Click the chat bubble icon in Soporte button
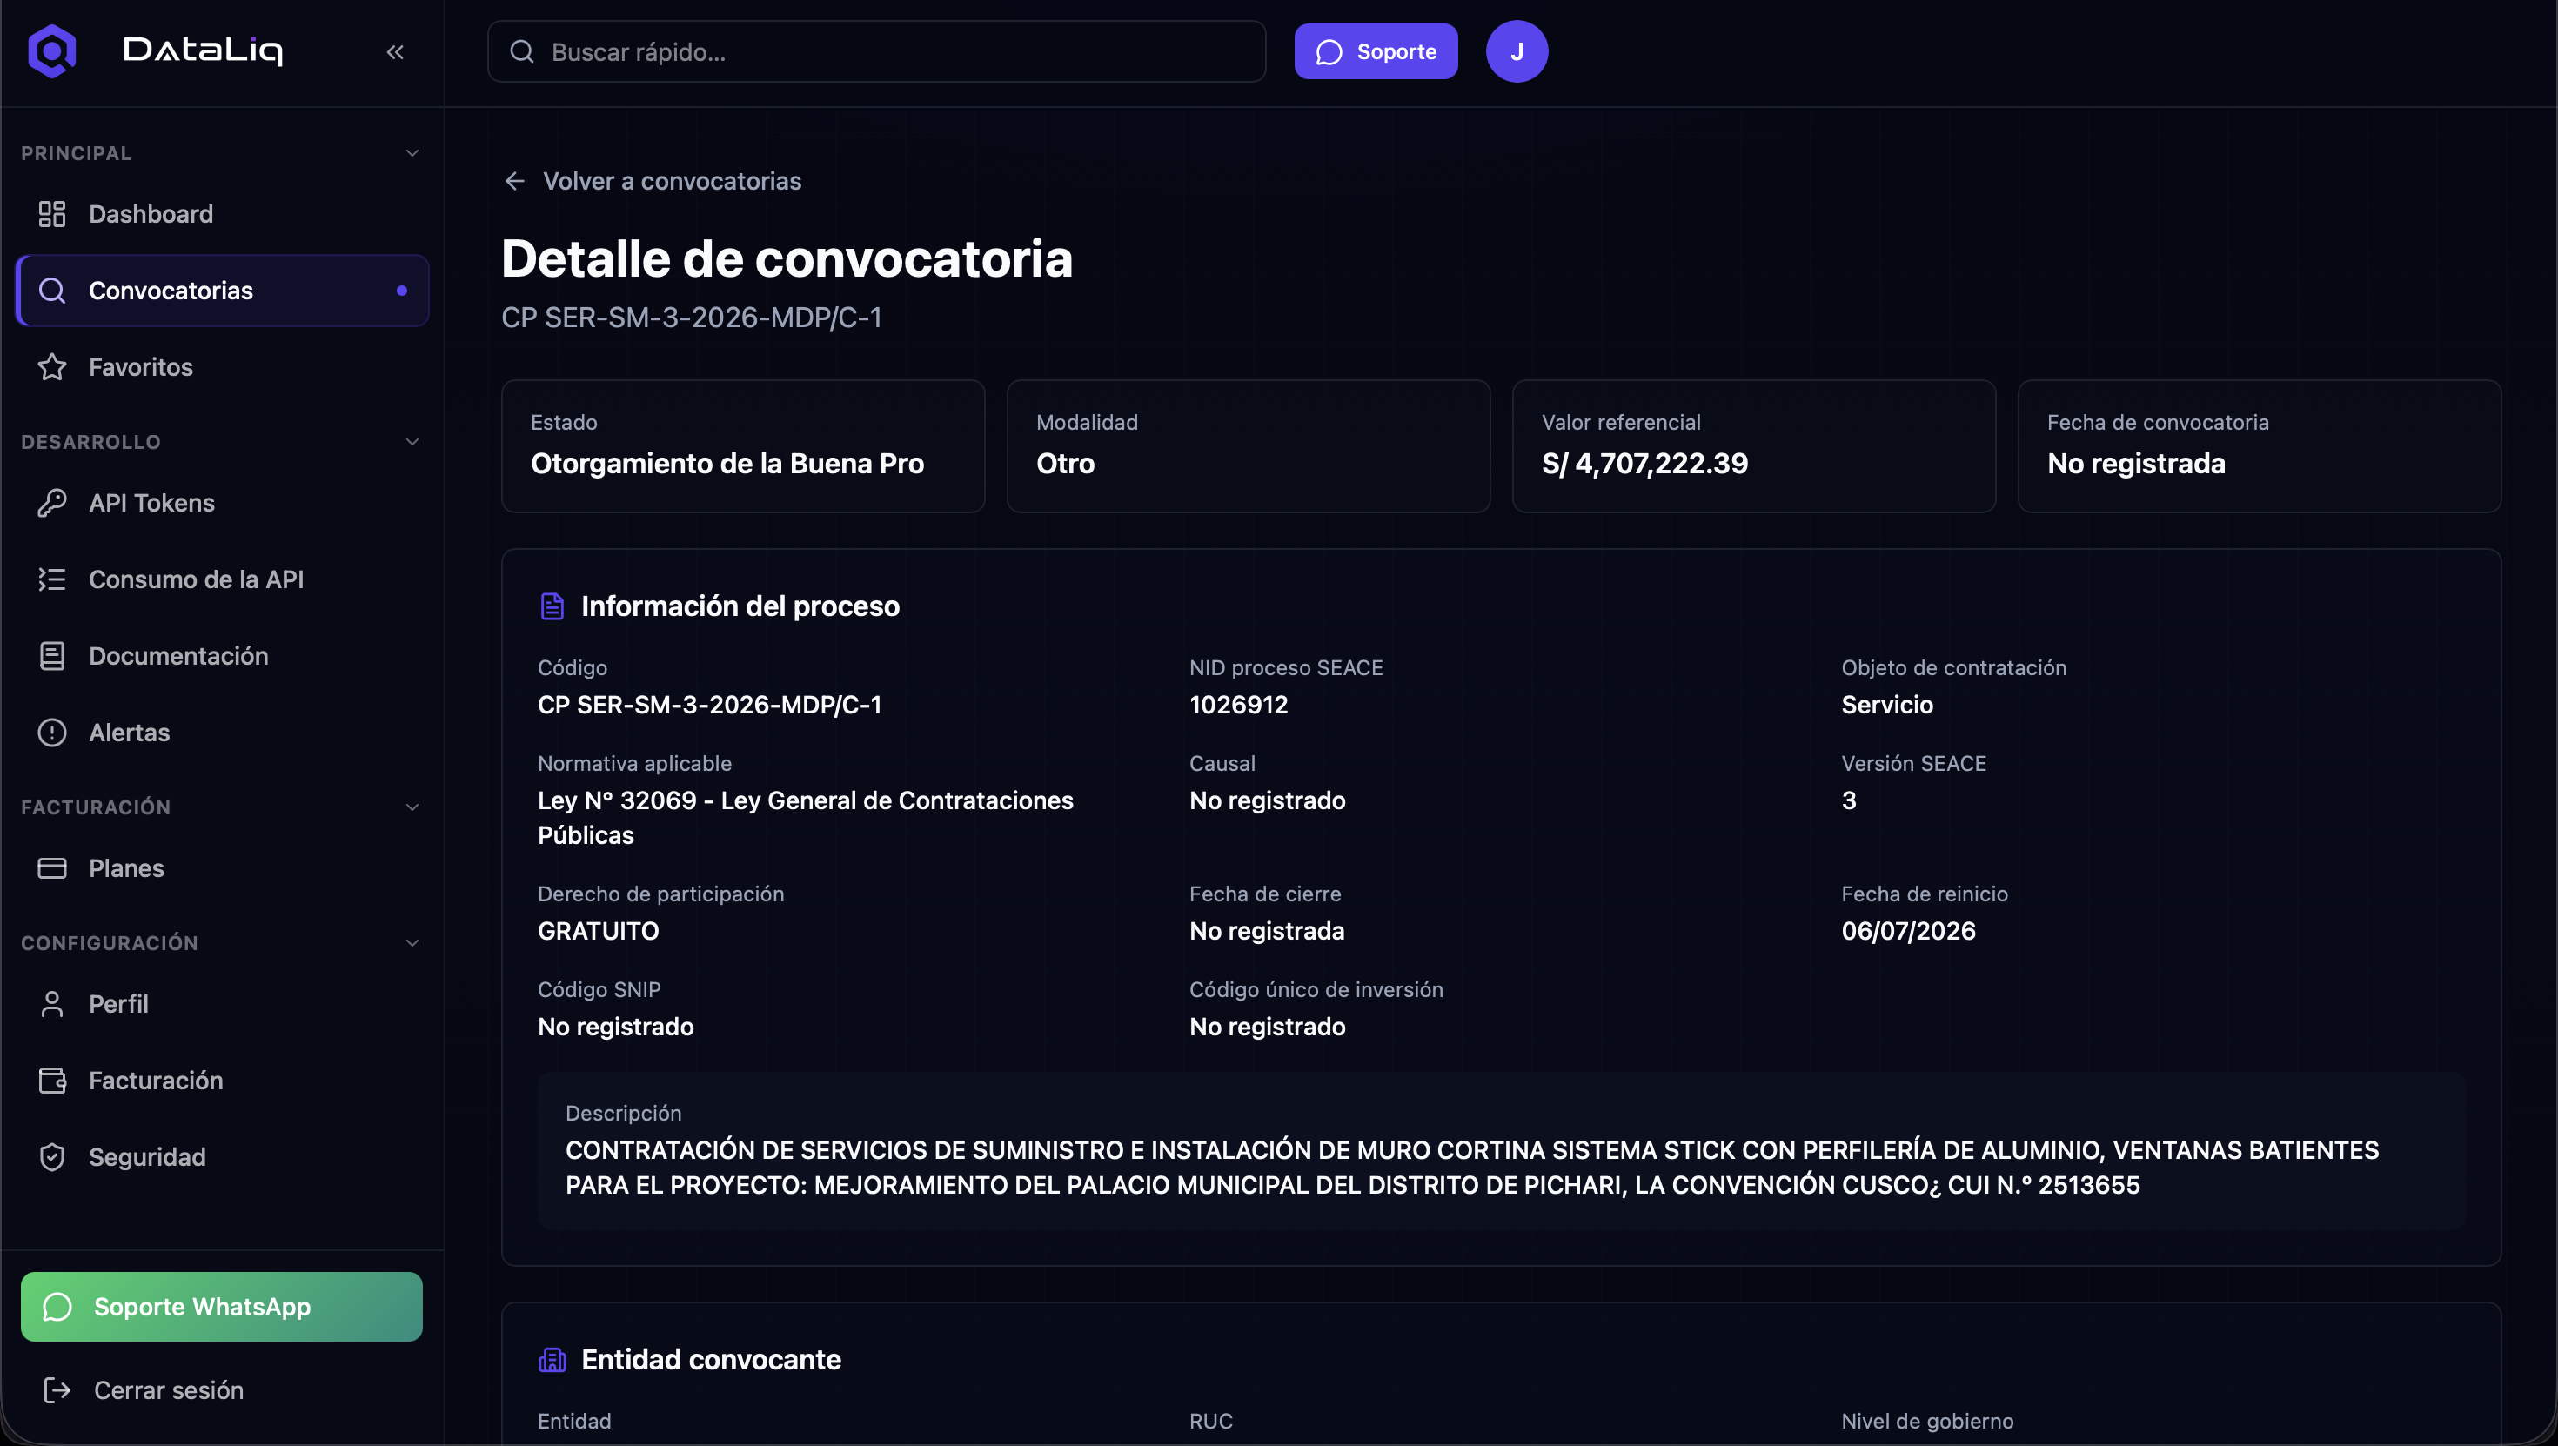Image resolution: width=2558 pixels, height=1446 pixels. click(x=1329, y=51)
